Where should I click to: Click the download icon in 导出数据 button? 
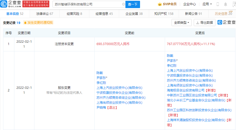coord(198,23)
